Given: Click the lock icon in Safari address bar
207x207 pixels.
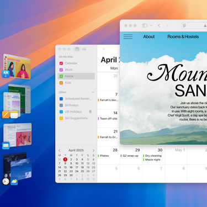Looking at the screenshot, I should pyautogui.click(x=205, y=26).
